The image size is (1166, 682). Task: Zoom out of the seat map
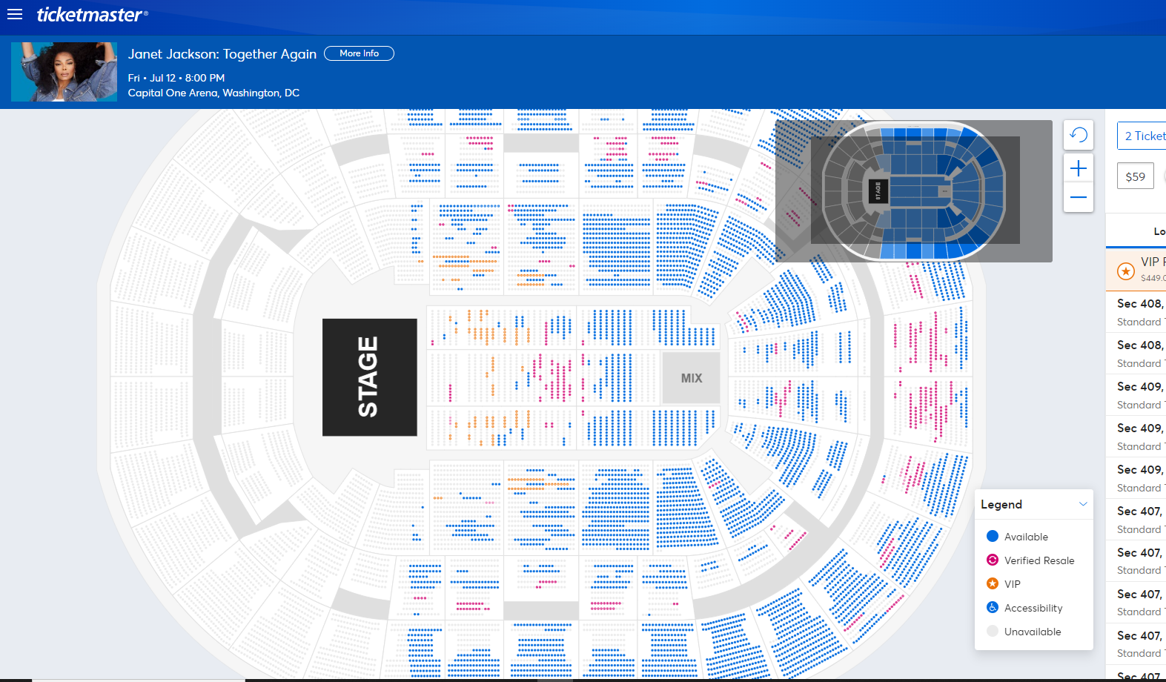coord(1079,197)
